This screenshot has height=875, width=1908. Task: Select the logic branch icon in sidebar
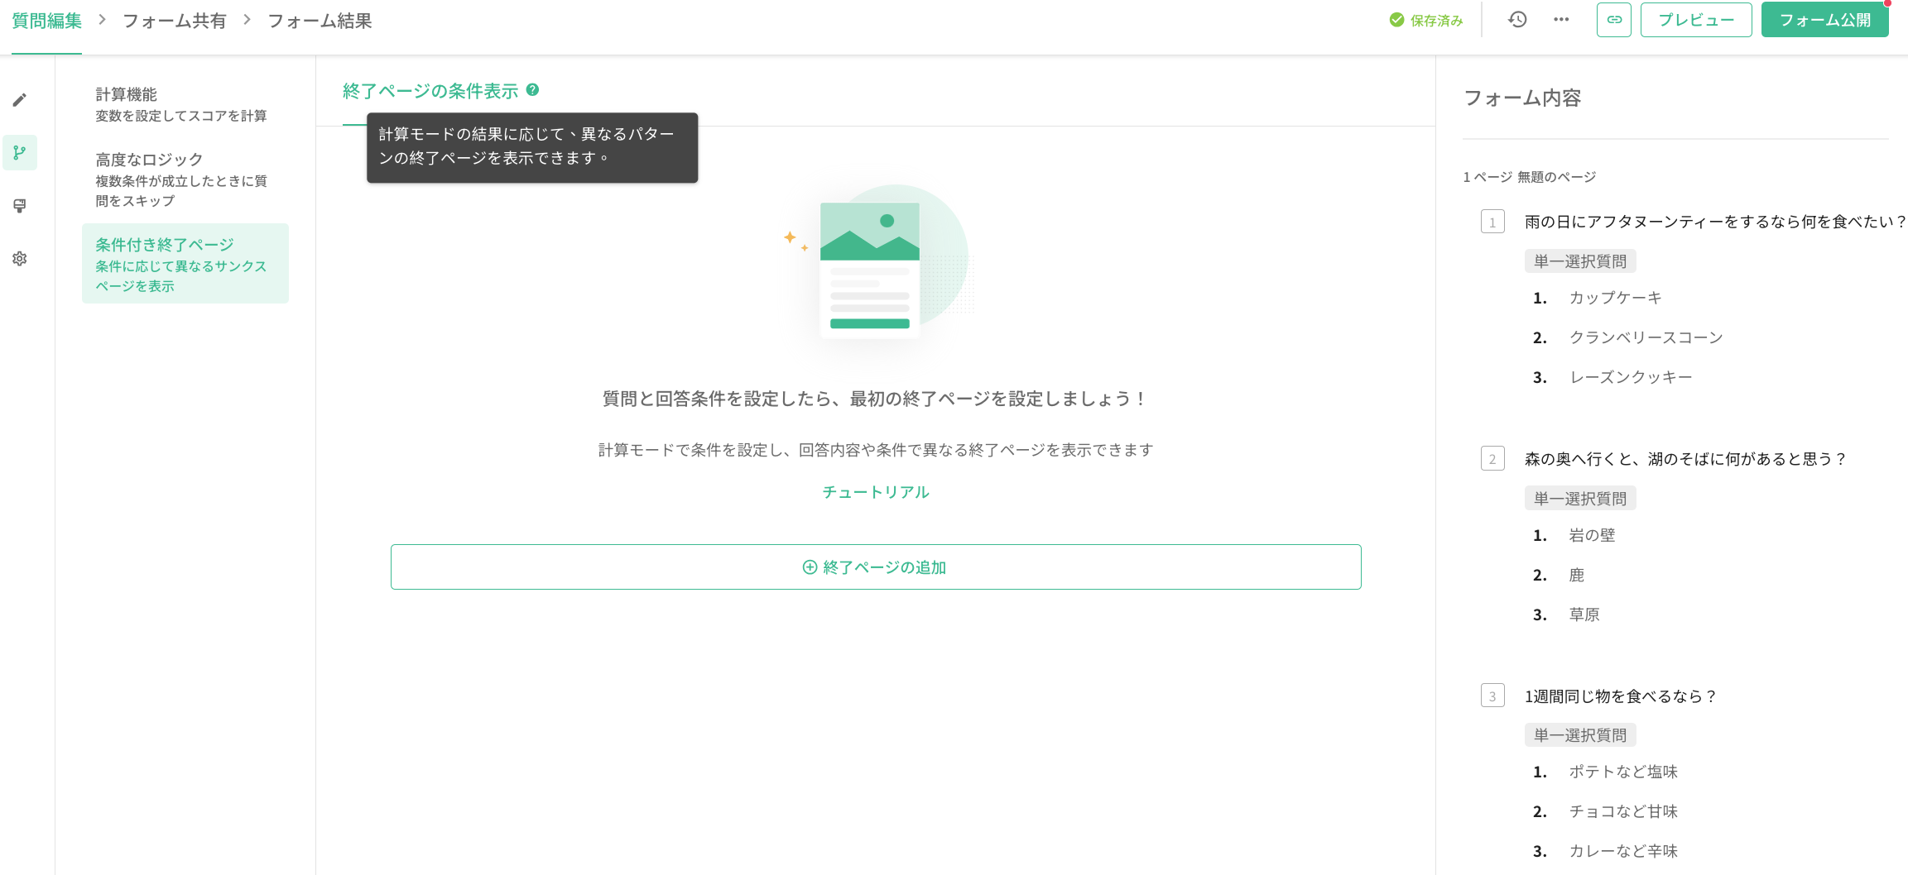coord(20,153)
